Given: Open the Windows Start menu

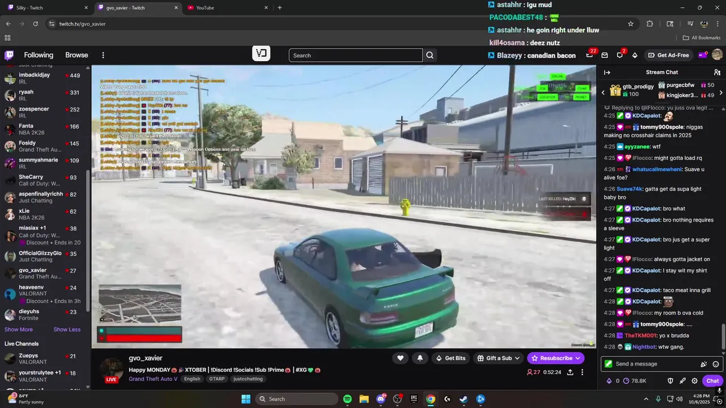Looking at the screenshot, I should (x=246, y=399).
